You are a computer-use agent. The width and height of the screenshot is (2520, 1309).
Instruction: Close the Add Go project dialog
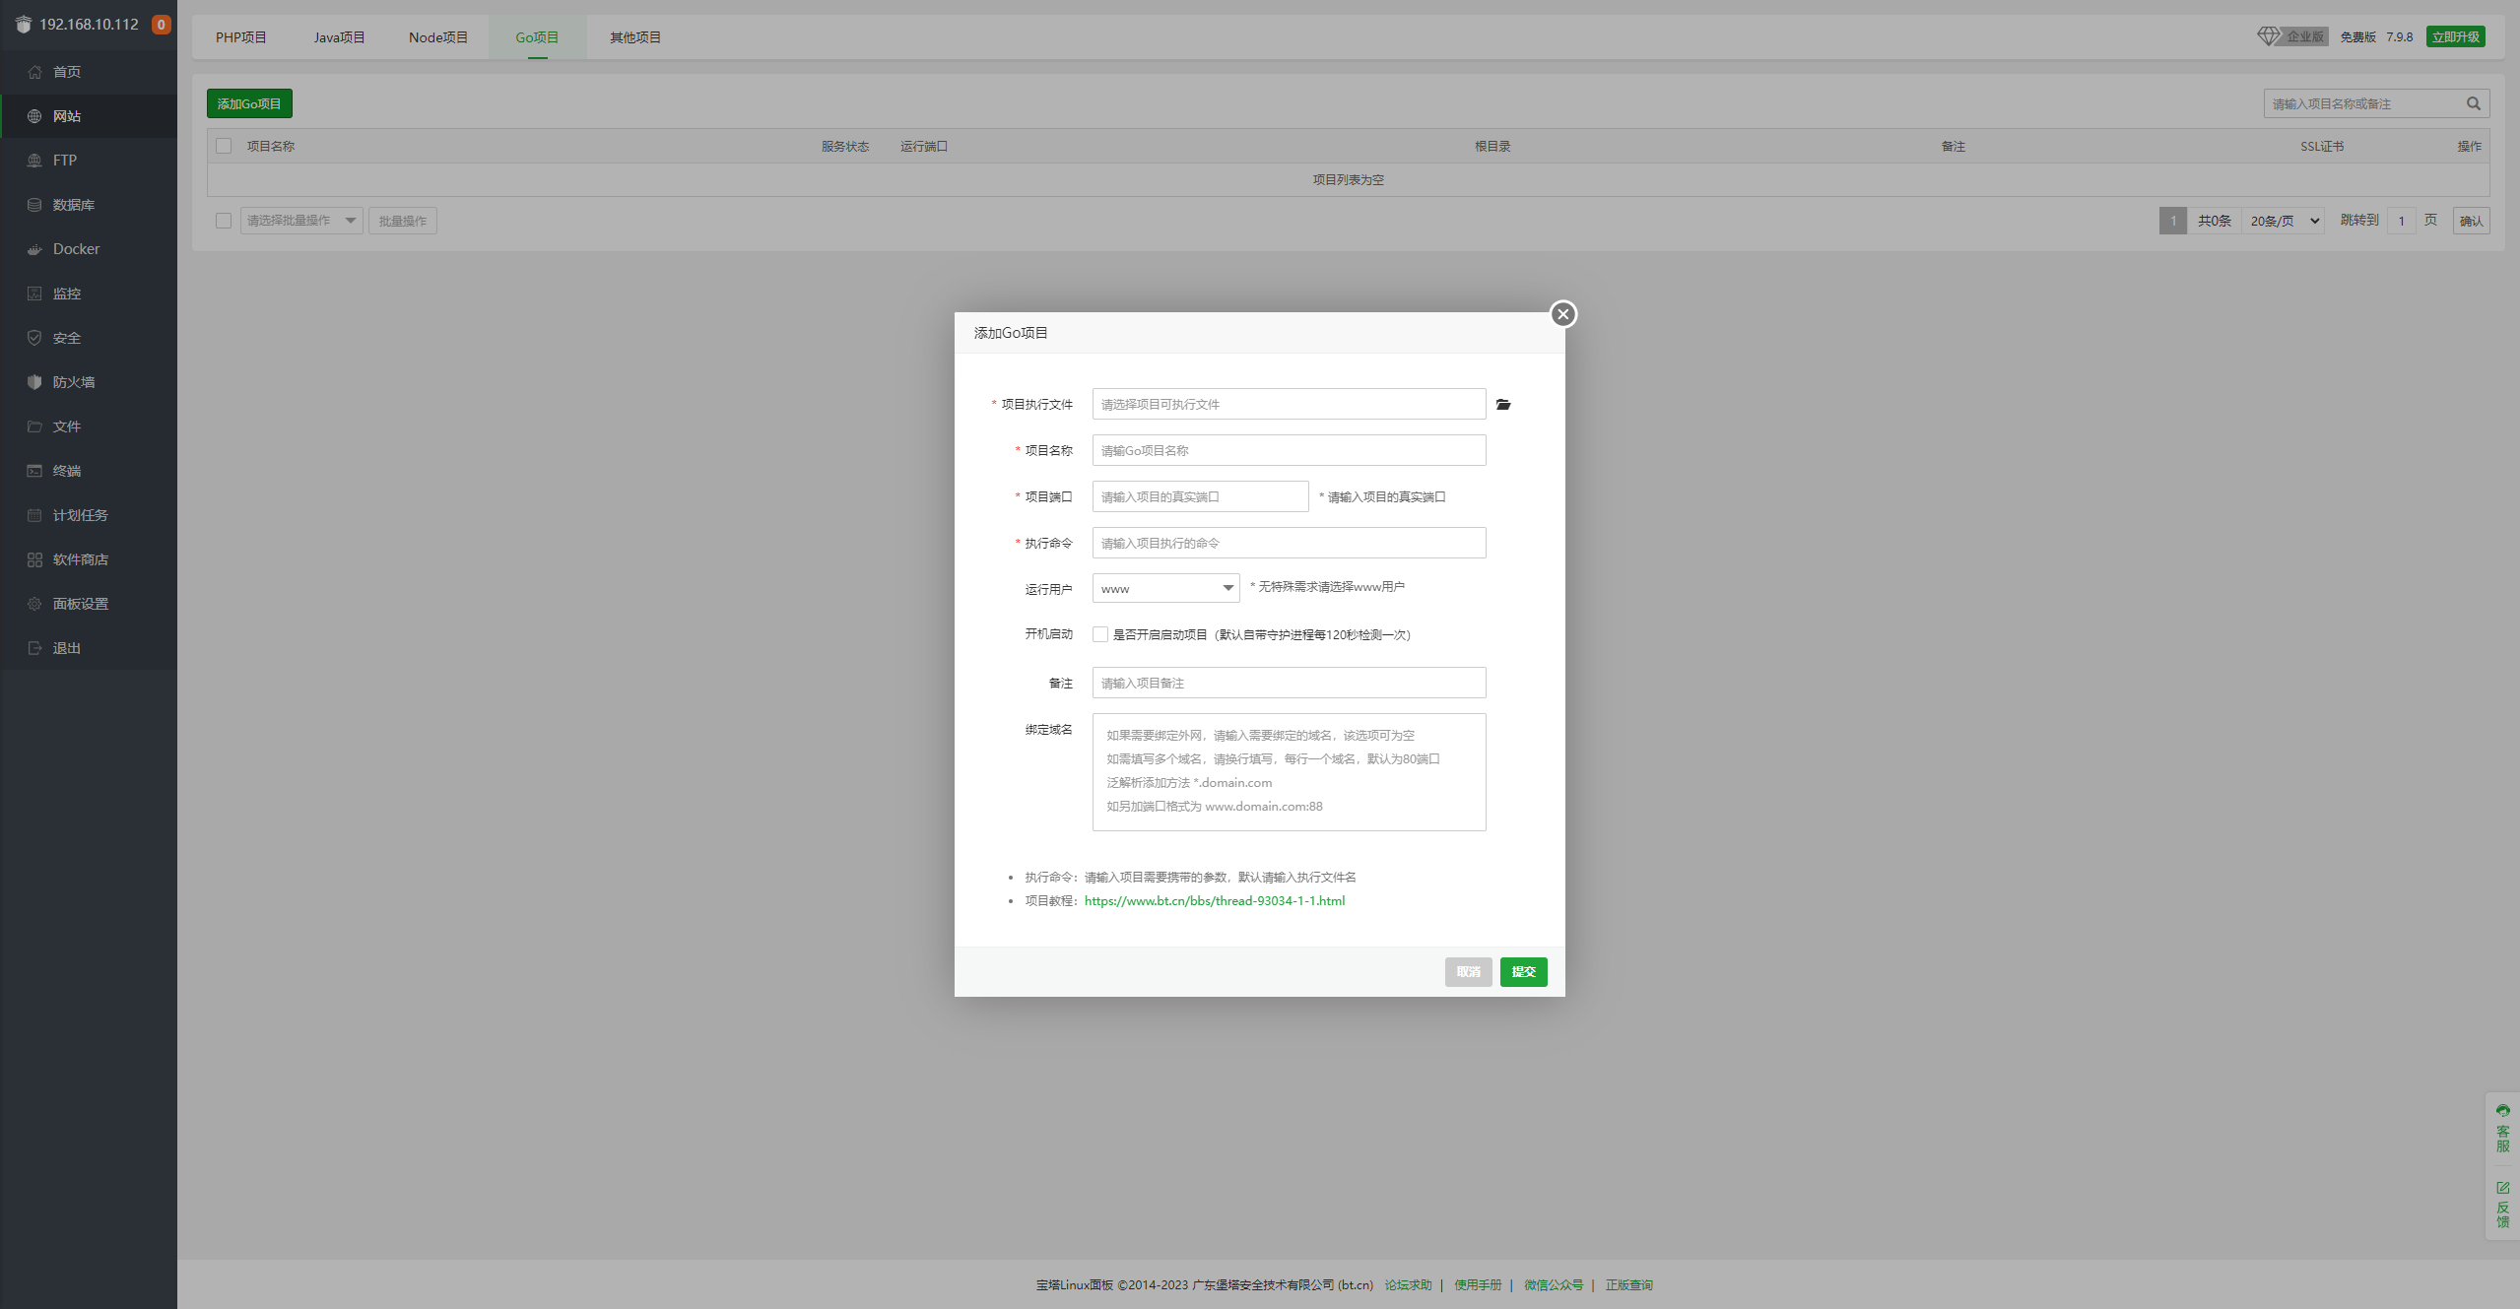point(1562,314)
